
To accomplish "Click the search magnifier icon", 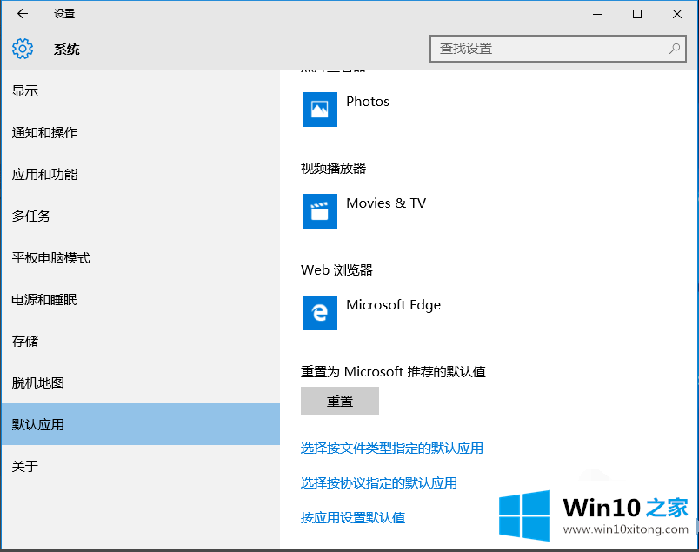I will click(x=675, y=48).
